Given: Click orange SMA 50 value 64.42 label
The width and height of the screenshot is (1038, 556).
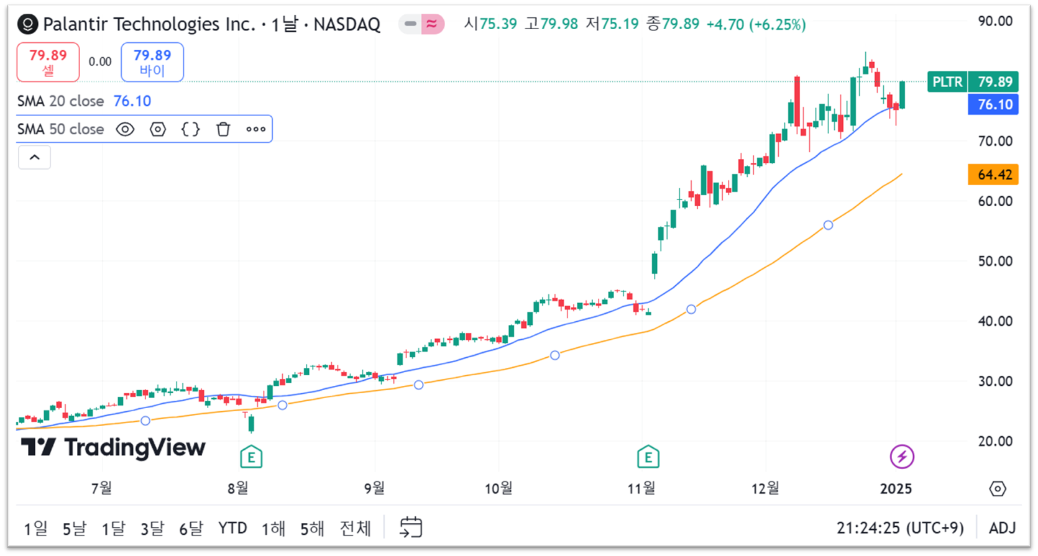Looking at the screenshot, I should (993, 175).
